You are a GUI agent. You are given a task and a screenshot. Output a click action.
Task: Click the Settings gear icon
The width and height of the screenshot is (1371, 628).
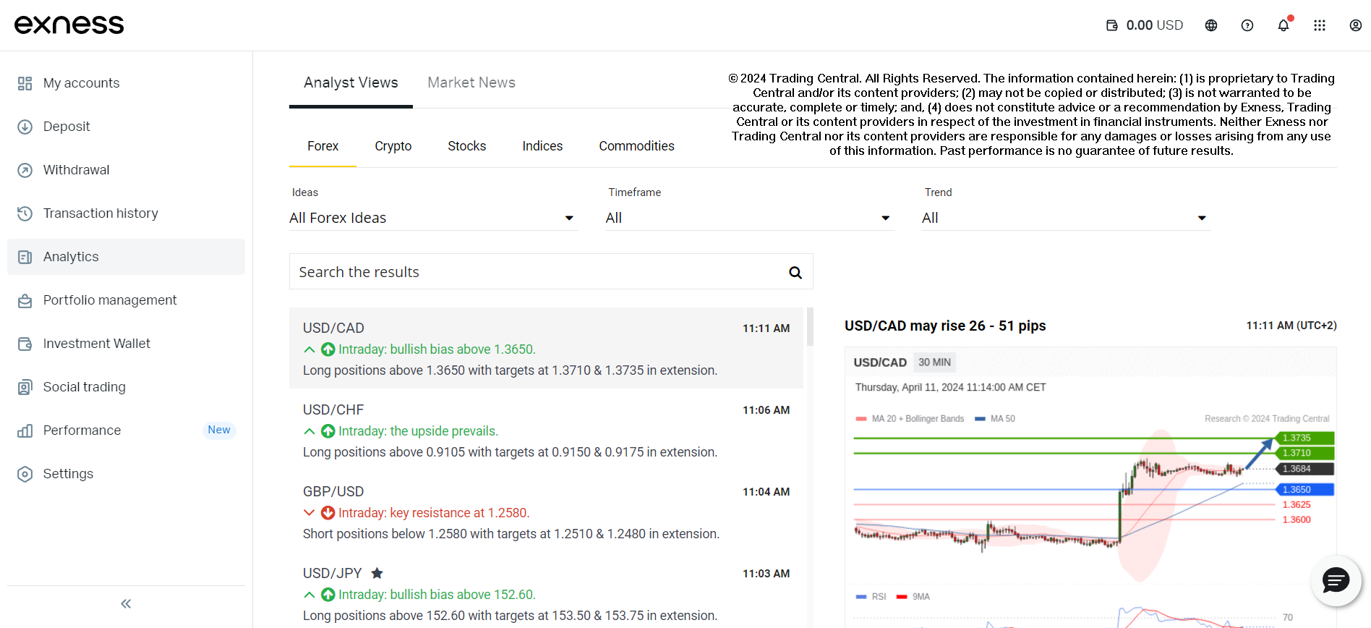click(x=25, y=474)
